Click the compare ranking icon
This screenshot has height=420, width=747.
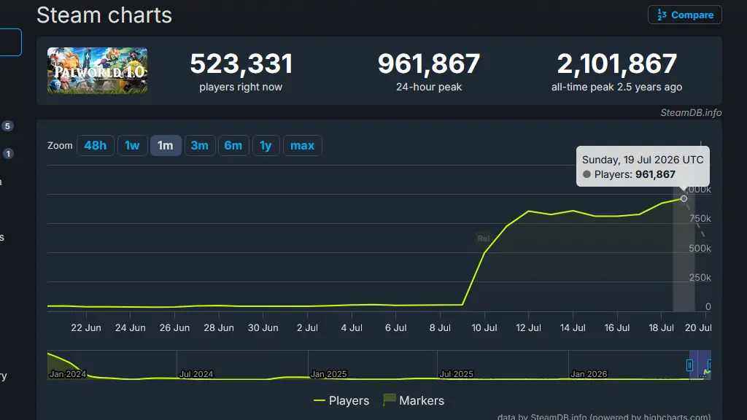662,15
